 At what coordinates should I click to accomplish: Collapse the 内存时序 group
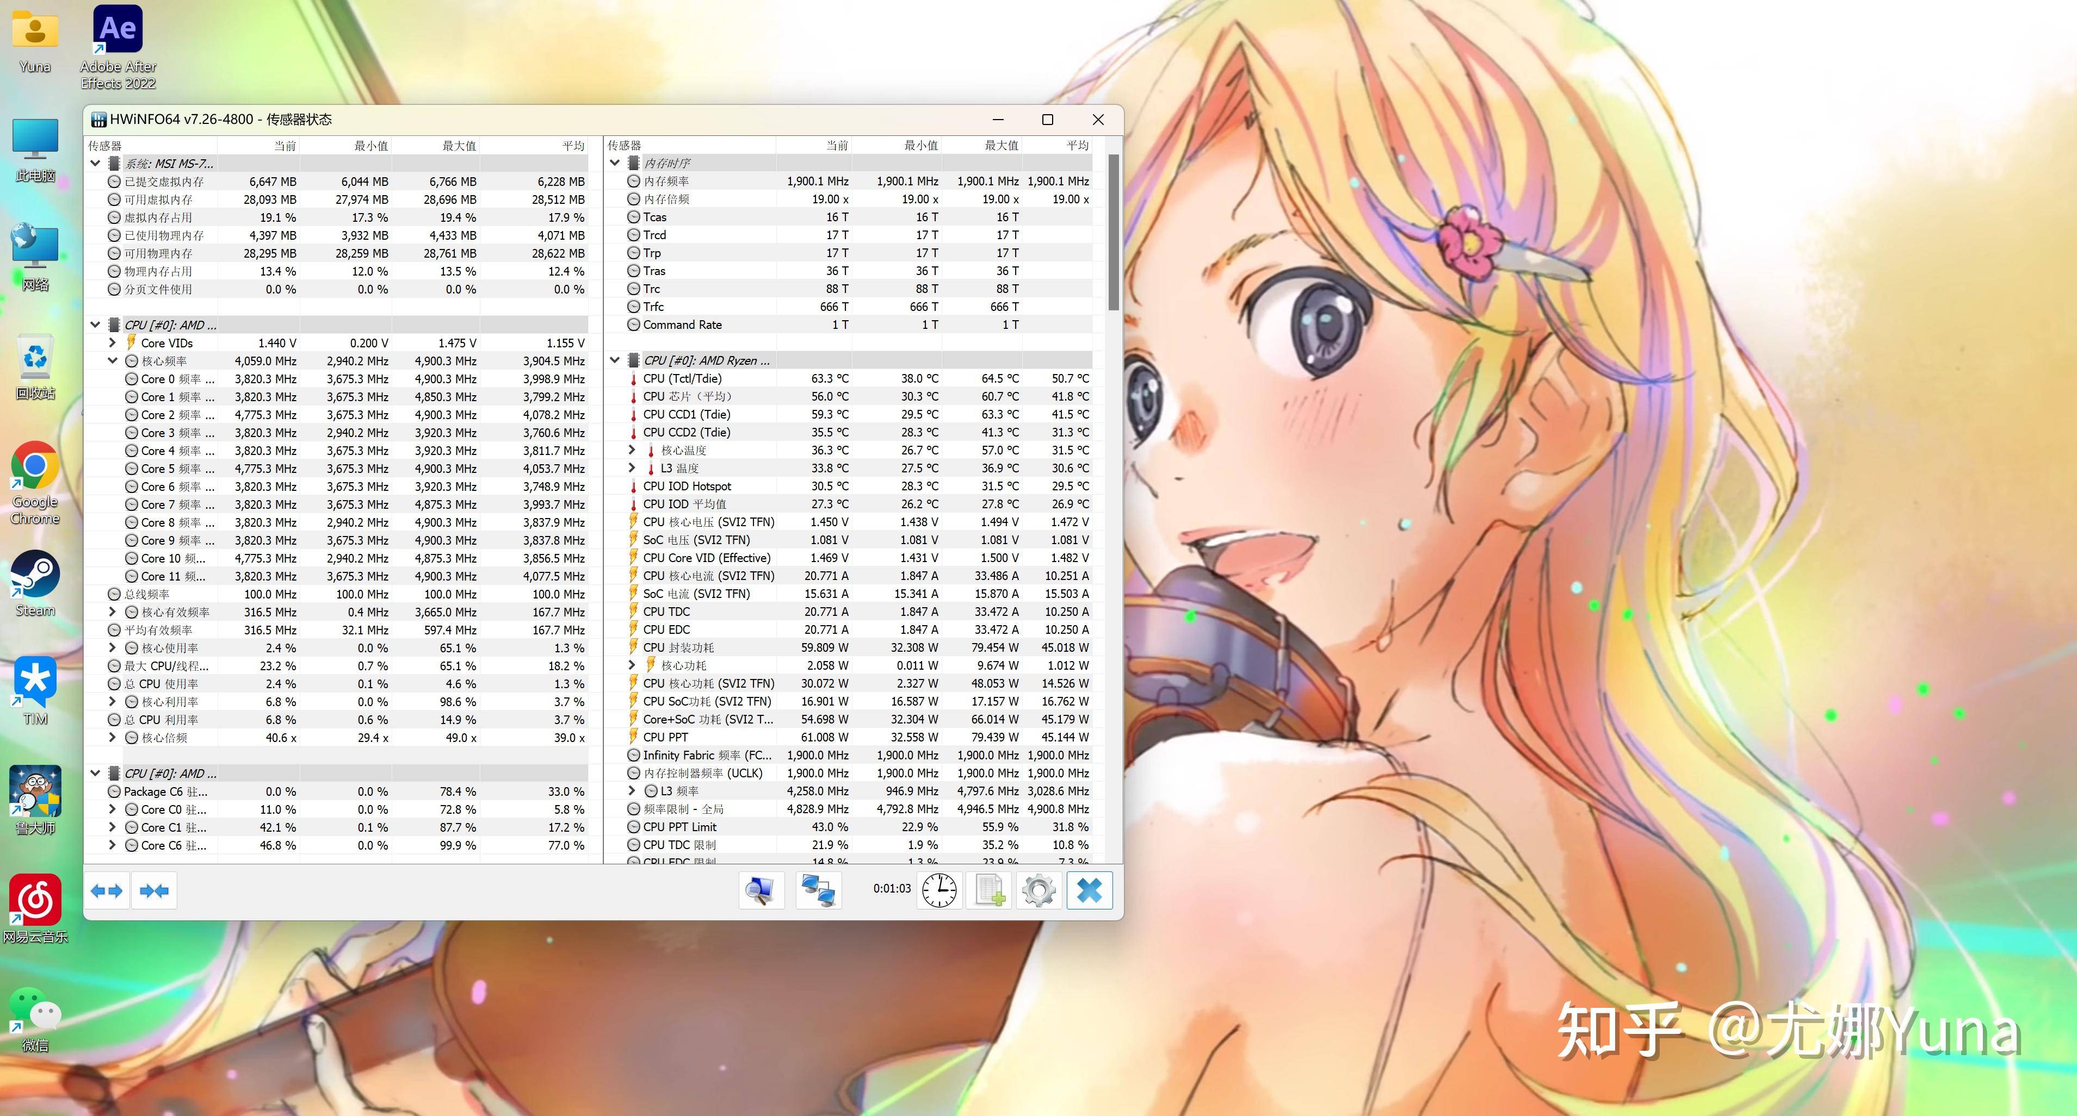tap(615, 163)
